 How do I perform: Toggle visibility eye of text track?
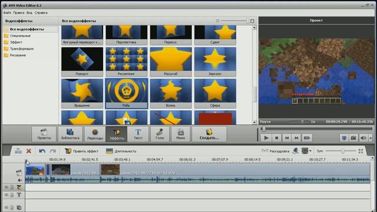(6, 195)
